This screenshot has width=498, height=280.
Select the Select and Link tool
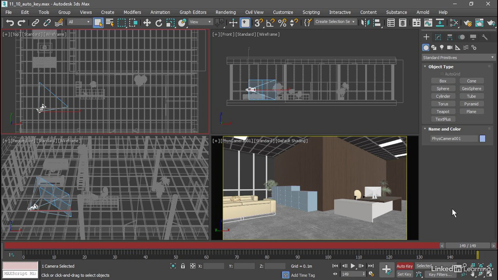35,23
